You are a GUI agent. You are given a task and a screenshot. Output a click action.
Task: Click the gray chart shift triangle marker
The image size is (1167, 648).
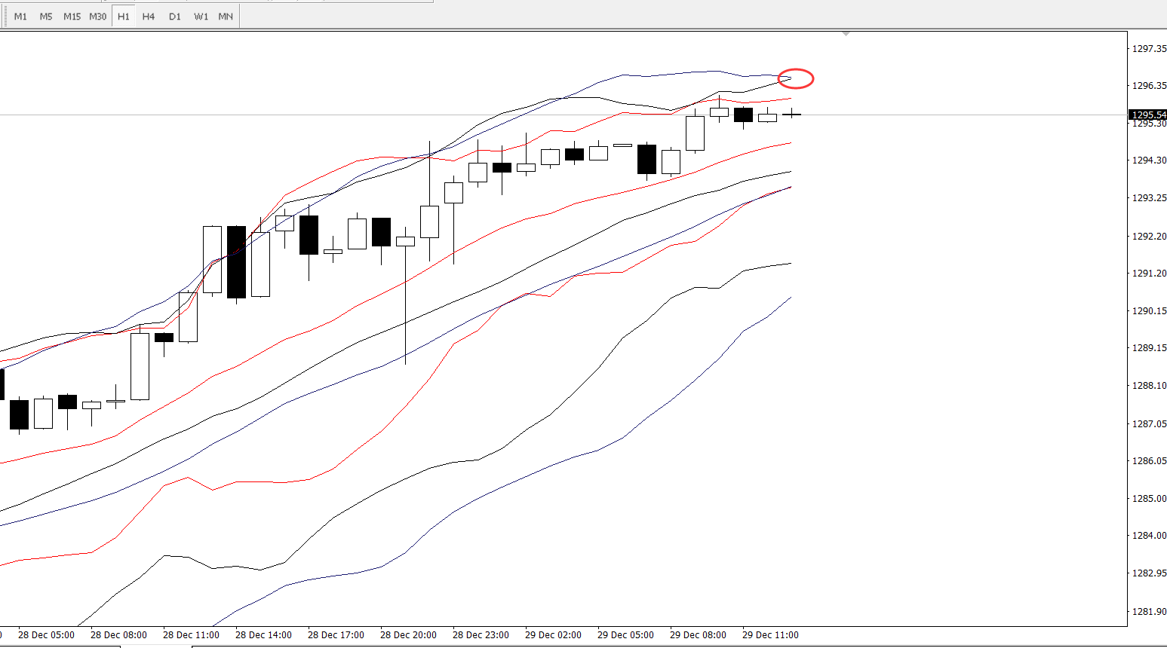click(x=846, y=34)
